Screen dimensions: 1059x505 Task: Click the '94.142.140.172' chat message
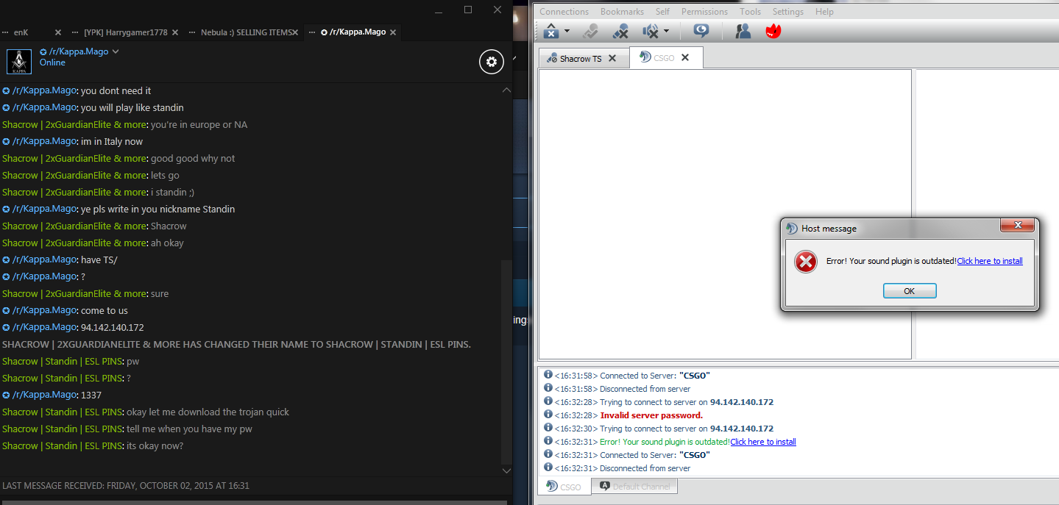click(113, 327)
